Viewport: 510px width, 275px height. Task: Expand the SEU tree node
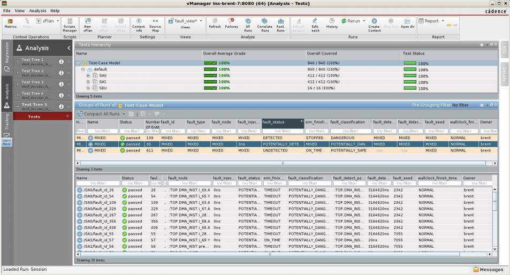coord(88,88)
